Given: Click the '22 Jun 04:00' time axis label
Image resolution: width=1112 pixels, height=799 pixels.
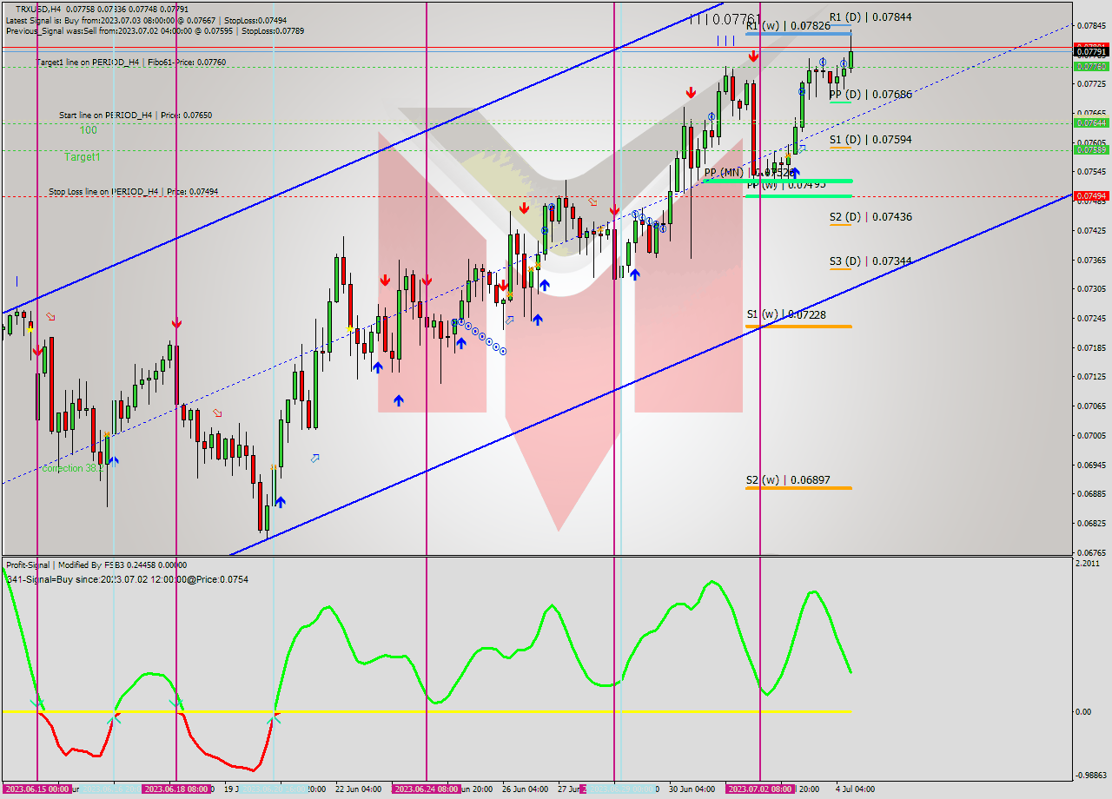Looking at the screenshot, I should [x=357, y=789].
